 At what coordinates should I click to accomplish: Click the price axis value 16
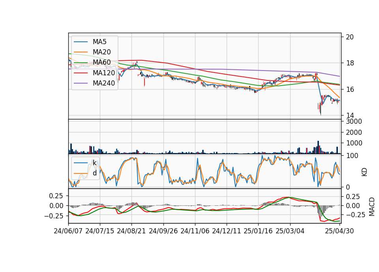[x=350, y=89]
